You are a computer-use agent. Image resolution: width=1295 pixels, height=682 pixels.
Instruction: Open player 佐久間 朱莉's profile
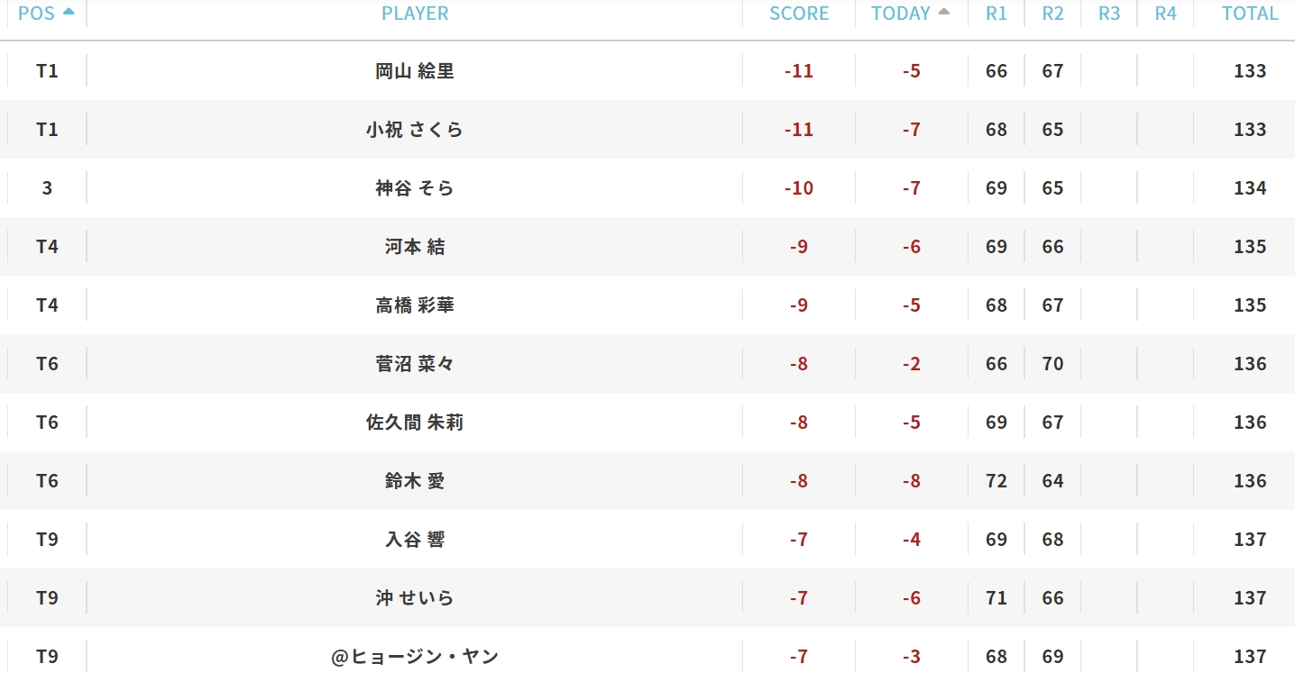click(x=415, y=423)
